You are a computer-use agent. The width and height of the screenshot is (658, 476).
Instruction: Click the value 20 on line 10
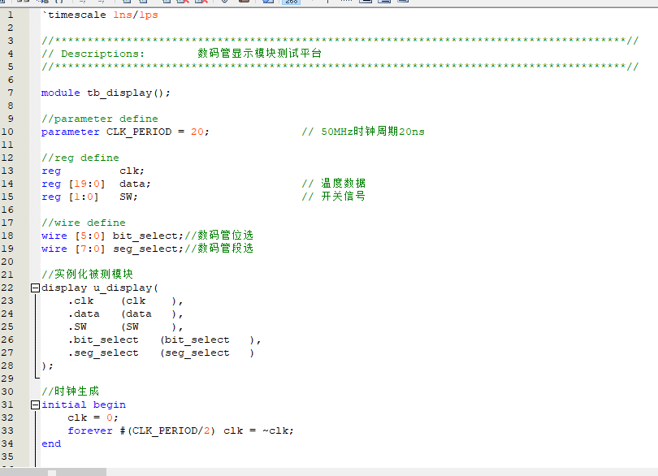(197, 132)
